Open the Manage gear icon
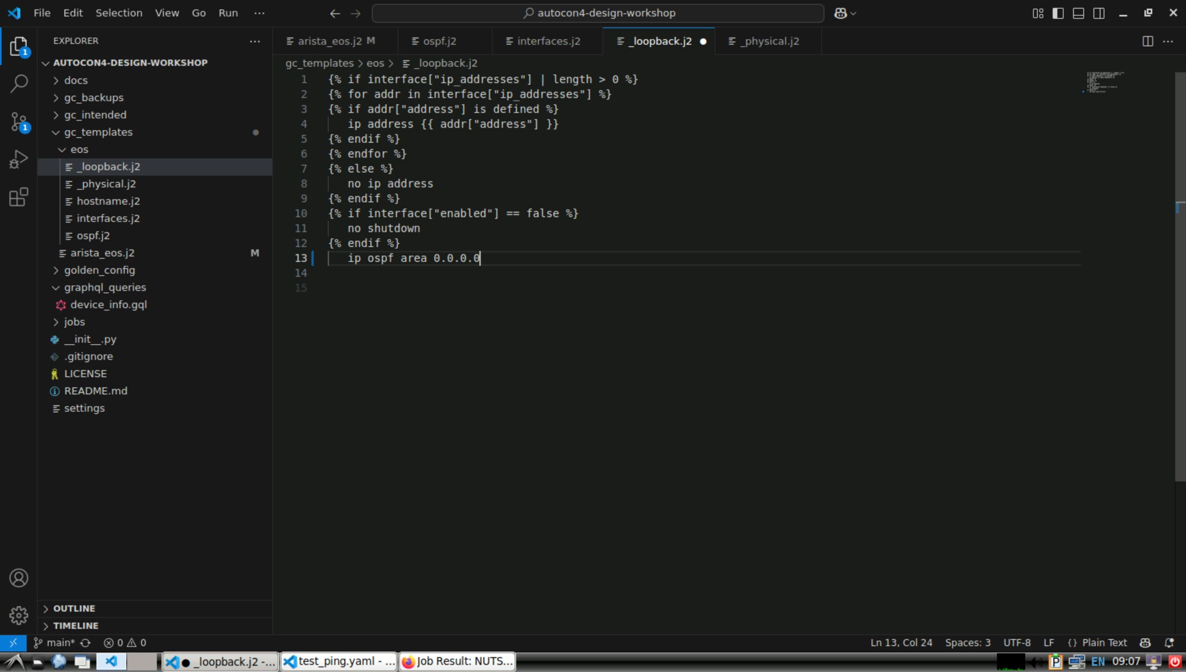This screenshot has width=1186, height=672. [x=18, y=615]
